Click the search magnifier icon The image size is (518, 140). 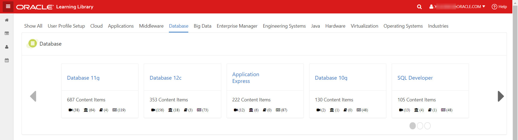tap(419, 7)
